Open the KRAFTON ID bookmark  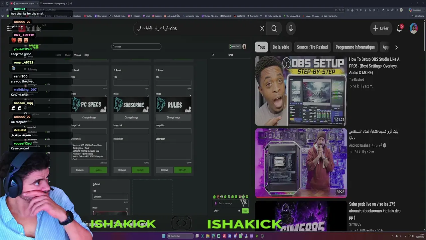click(239, 16)
